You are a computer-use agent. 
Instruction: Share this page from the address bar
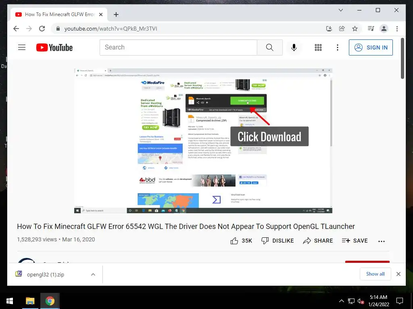[x=342, y=29]
